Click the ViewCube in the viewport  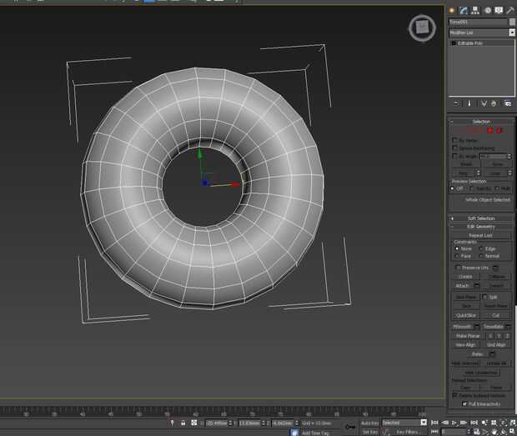click(x=422, y=28)
